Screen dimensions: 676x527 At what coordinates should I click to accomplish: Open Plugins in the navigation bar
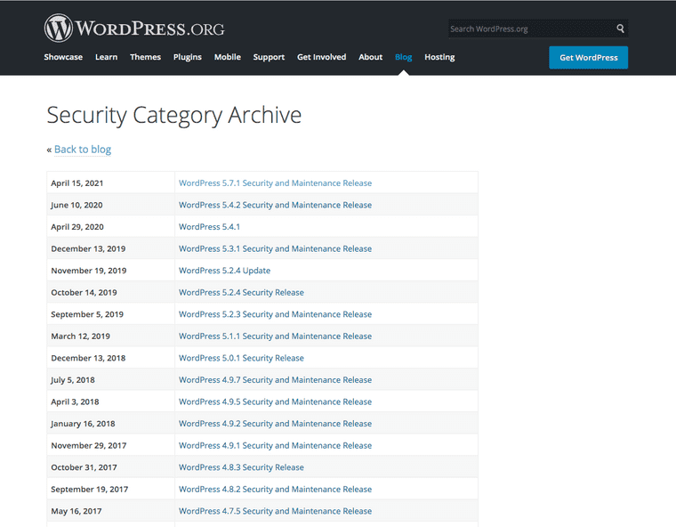(x=187, y=57)
